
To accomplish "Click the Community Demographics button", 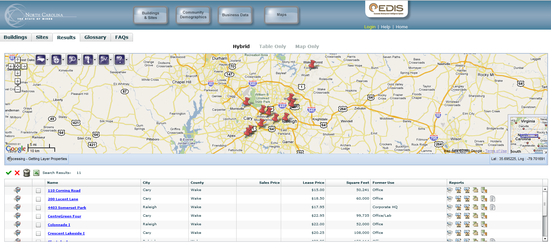I will pyautogui.click(x=193, y=15).
